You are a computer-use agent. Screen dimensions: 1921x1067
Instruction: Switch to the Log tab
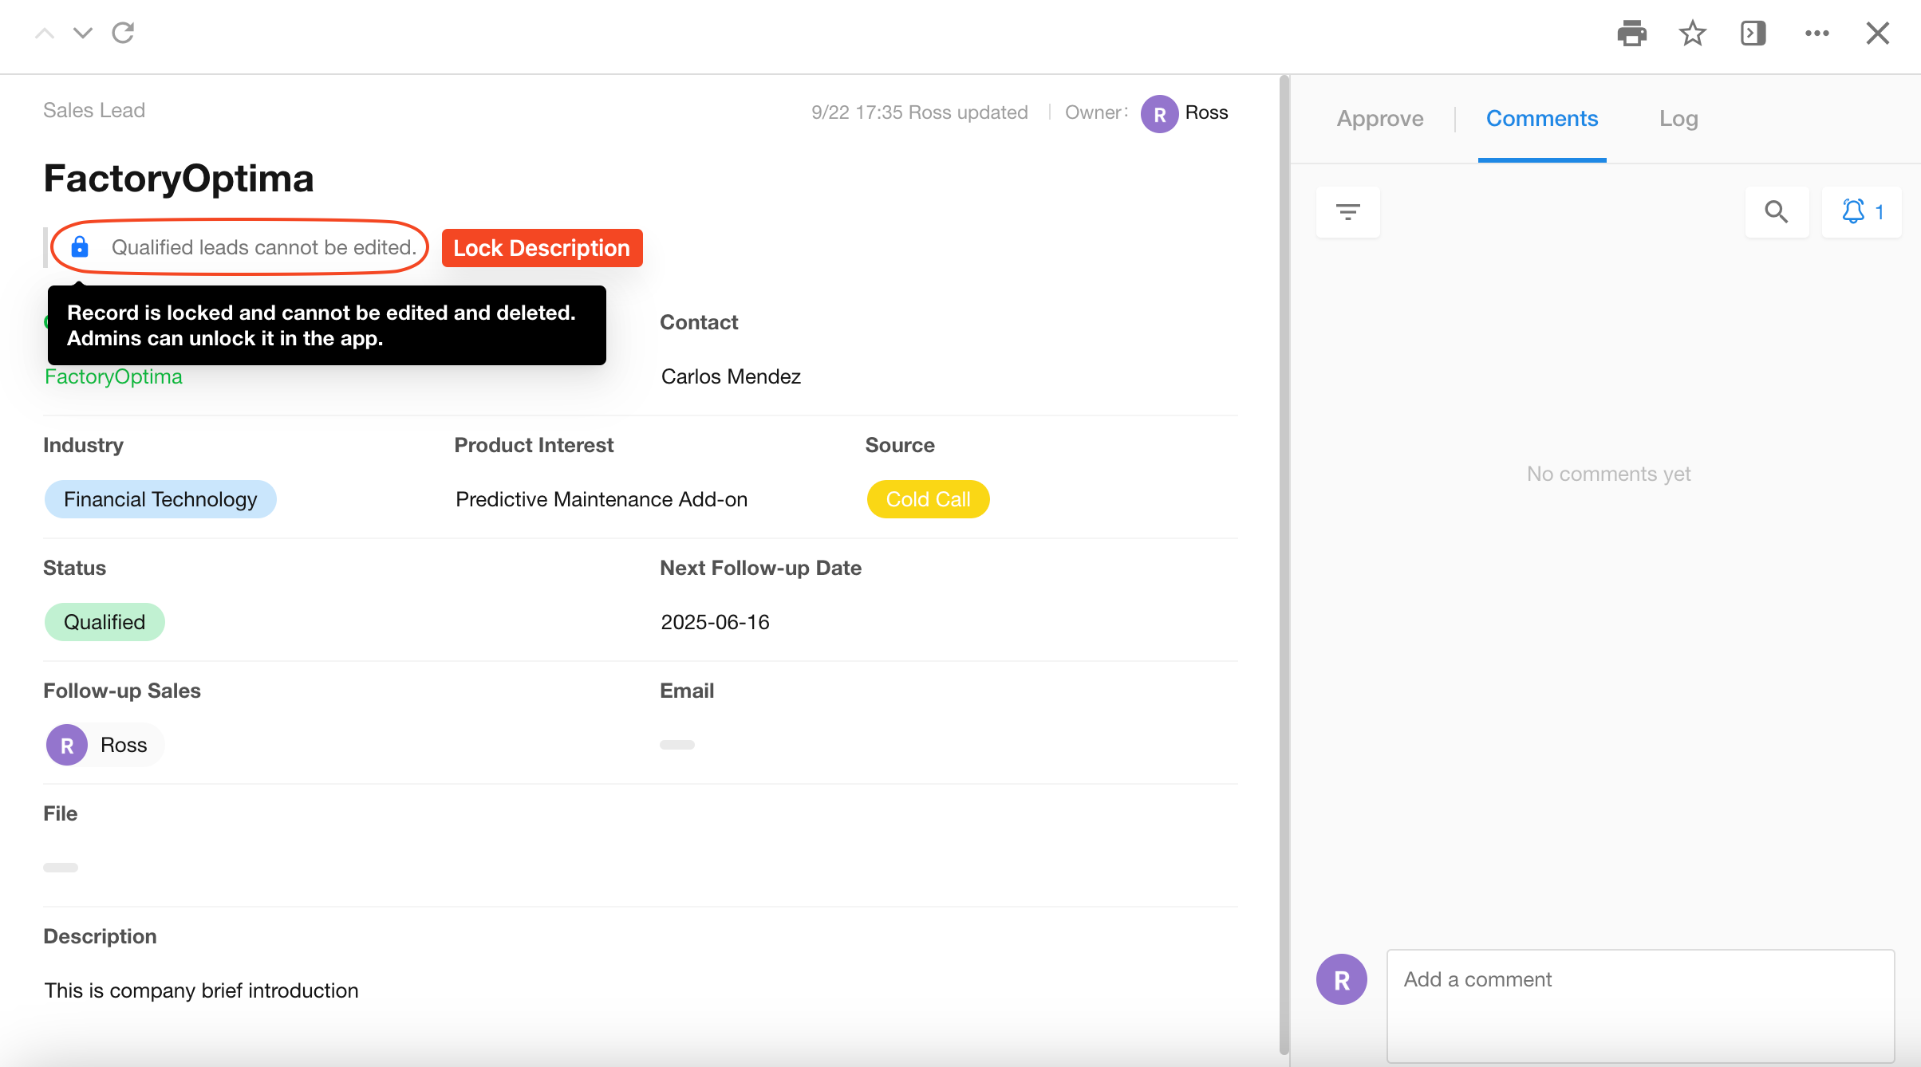[1678, 119]
